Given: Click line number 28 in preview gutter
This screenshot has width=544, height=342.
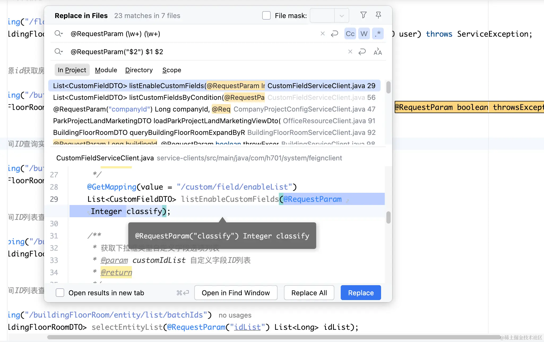Looking at the screenshot, I should point(54,187).
